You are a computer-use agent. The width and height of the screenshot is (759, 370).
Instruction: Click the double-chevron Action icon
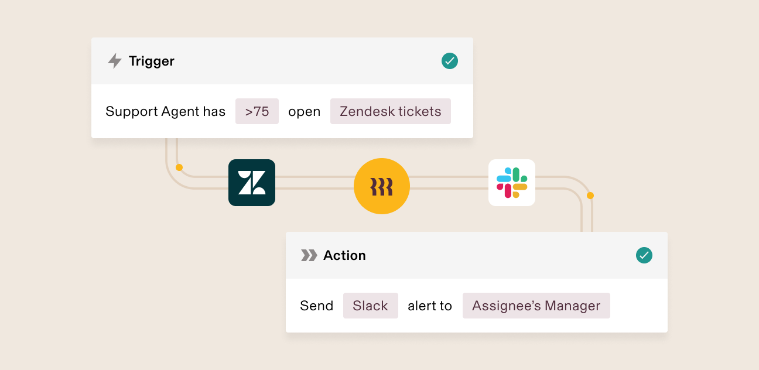coord(309,255)
